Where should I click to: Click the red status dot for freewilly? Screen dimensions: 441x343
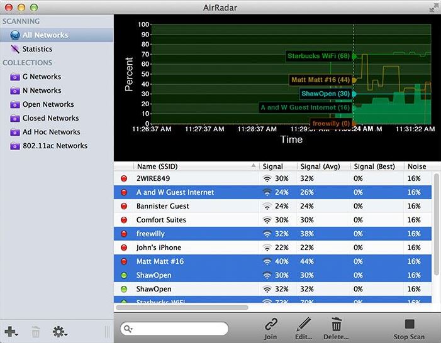click(x=124, y=234)
